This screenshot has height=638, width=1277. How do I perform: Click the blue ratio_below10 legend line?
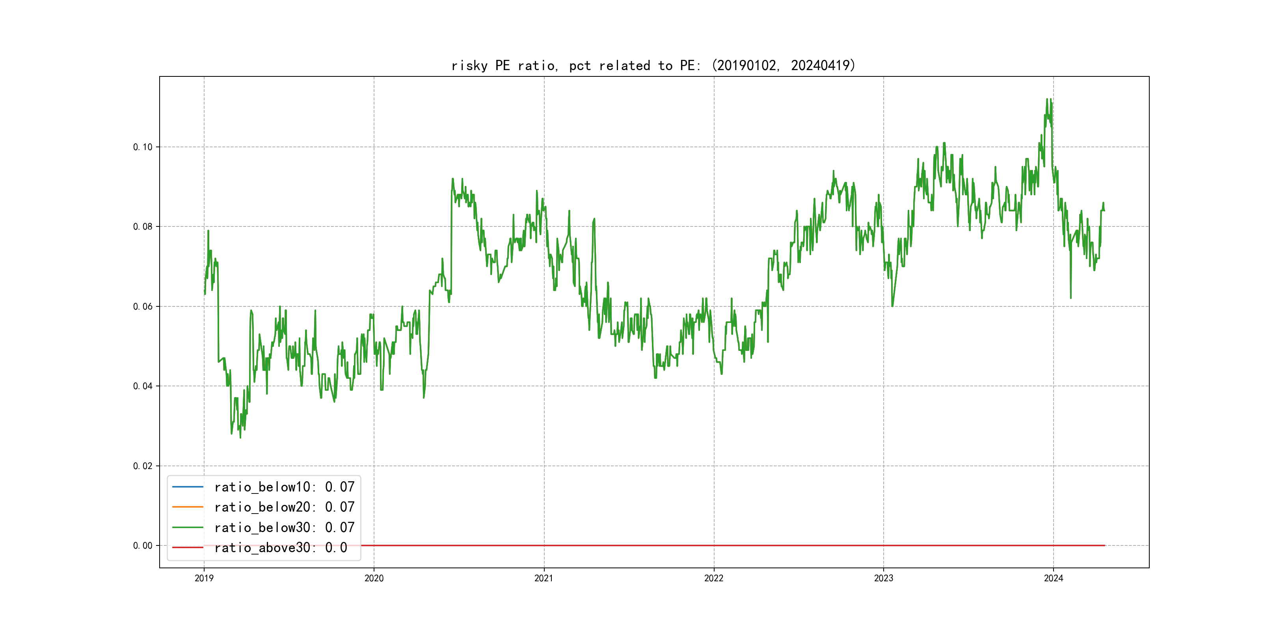[x=187, y=487]
